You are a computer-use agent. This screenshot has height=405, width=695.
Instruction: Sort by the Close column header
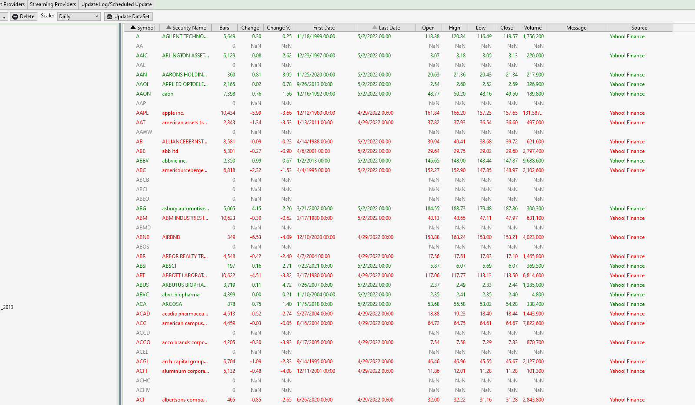507,28
